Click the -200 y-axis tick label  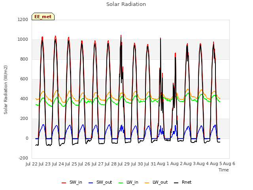[x=23, y=158]
